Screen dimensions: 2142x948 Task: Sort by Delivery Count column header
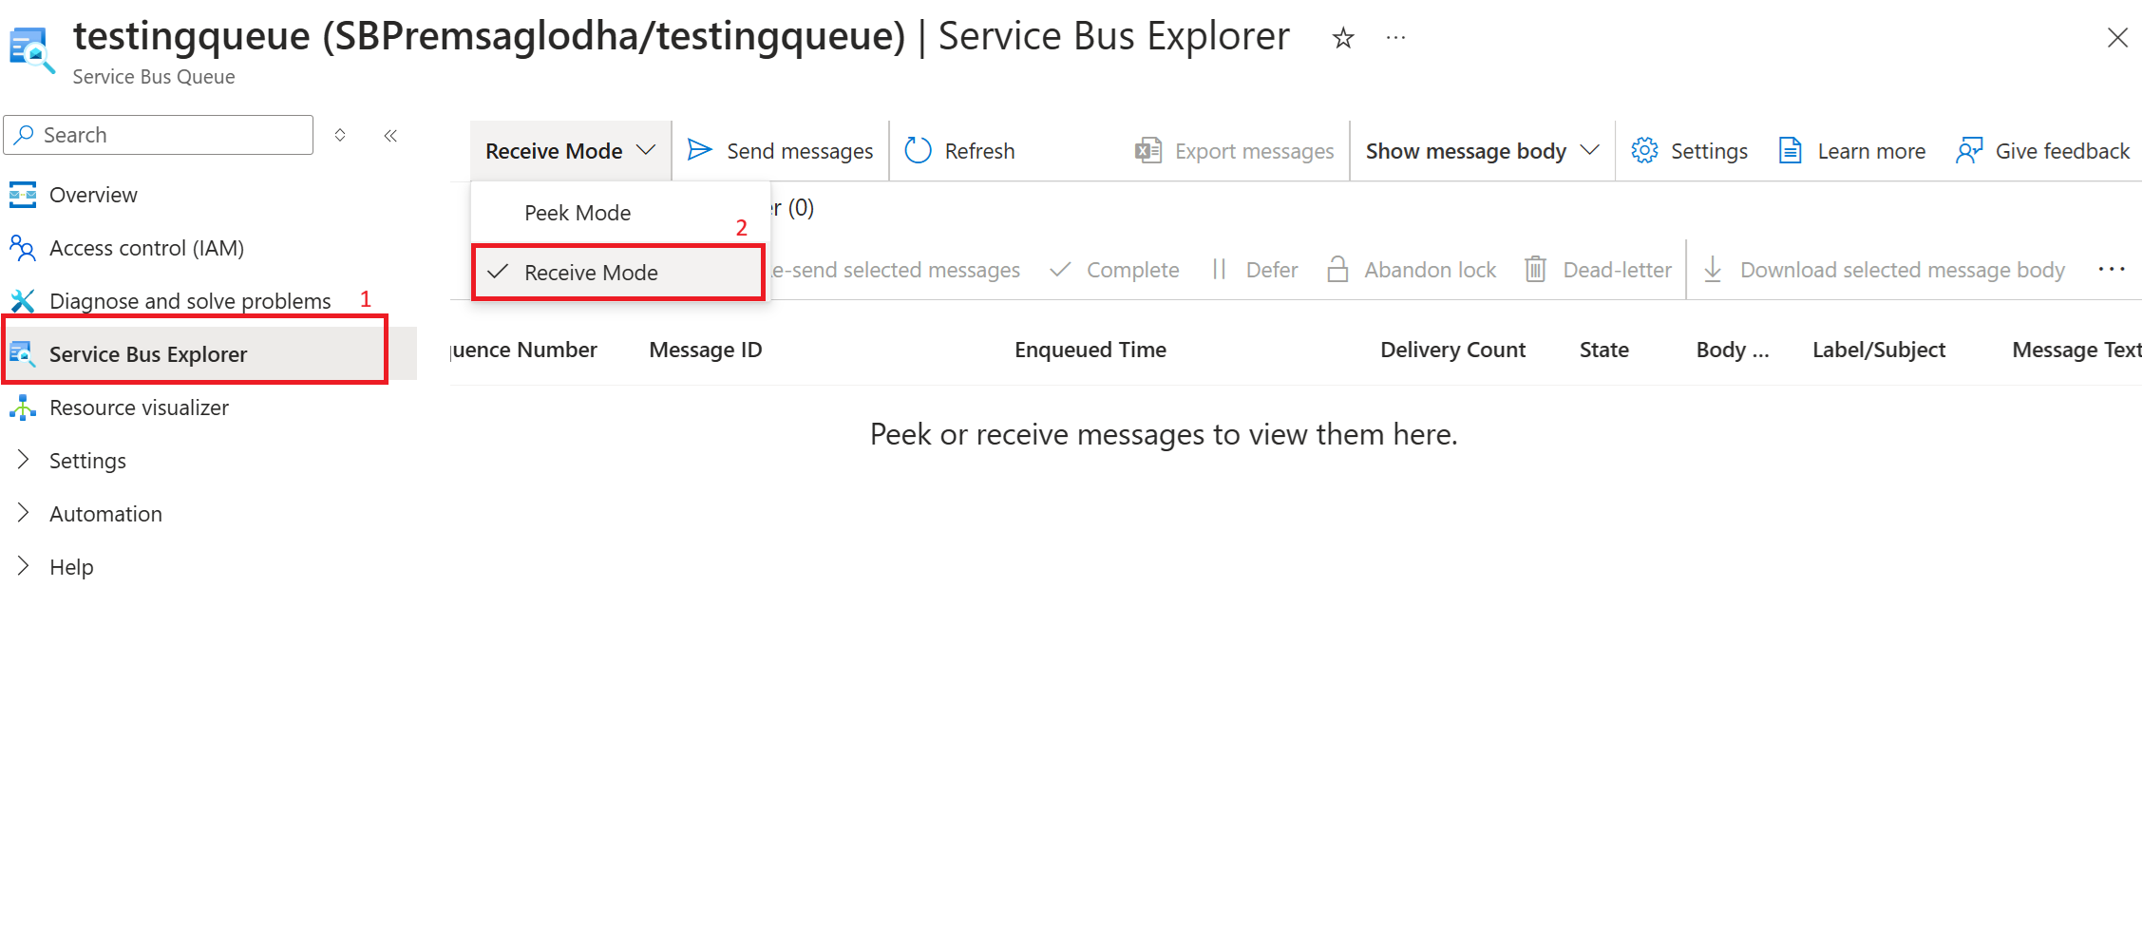pyautogui.click(x=1453, y=350)
